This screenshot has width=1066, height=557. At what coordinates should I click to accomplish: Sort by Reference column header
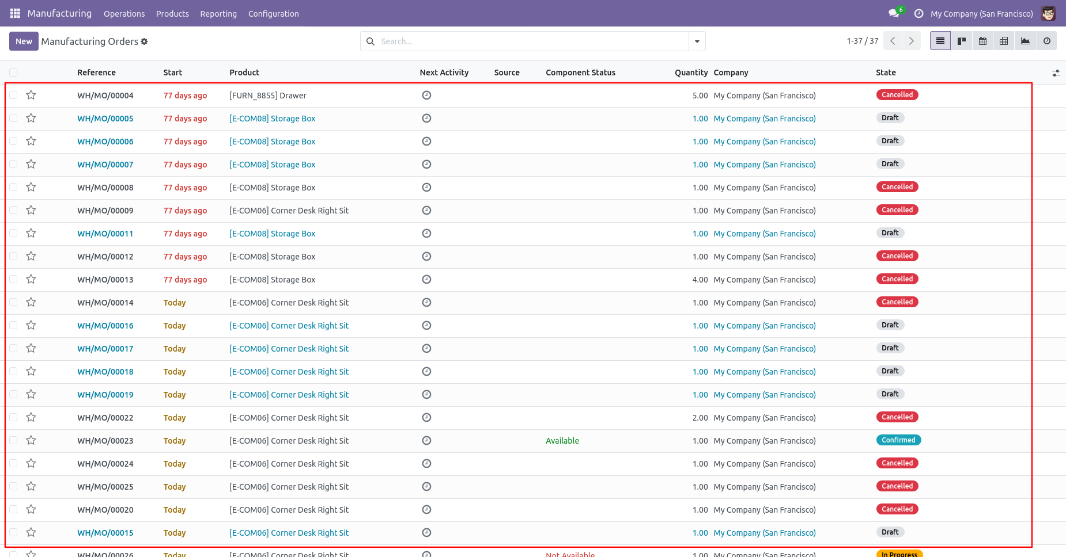[96, 73]
